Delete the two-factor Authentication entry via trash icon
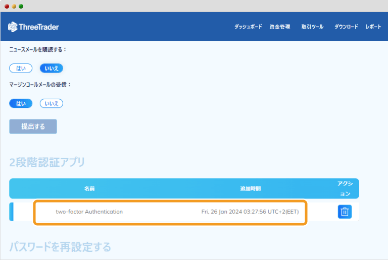 [345, 212]
